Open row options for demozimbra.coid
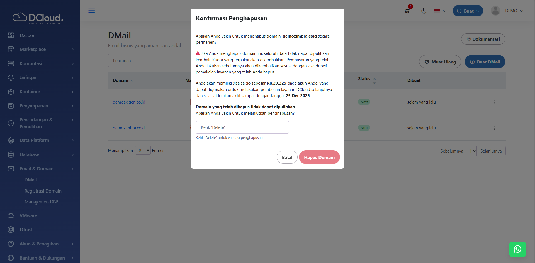The height and width of the screenshot is (263, 535). (x=495, y=128)
